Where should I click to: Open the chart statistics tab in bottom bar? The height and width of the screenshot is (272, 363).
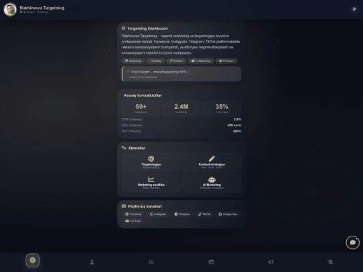(x=151, y=262)
